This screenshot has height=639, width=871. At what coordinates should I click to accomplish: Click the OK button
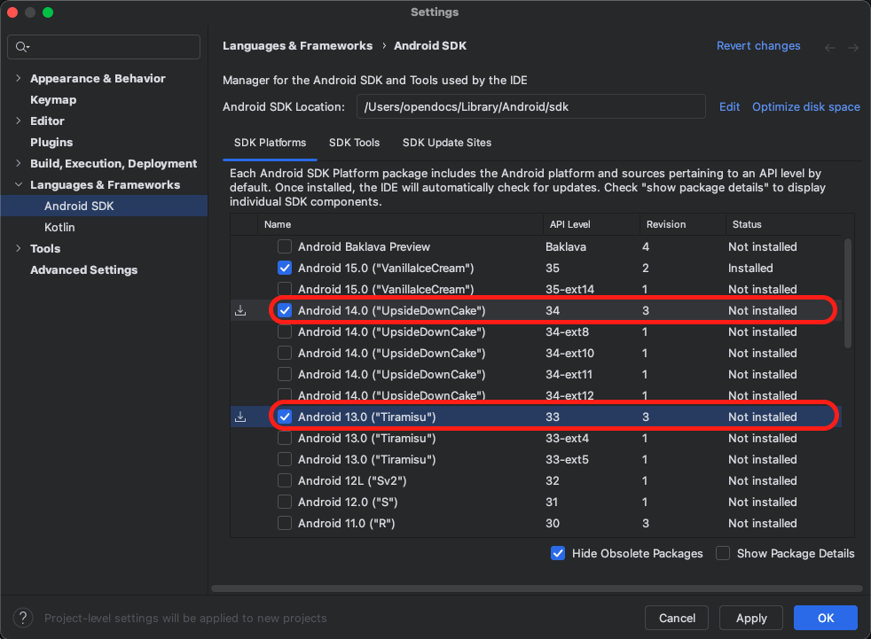(826, 618)
